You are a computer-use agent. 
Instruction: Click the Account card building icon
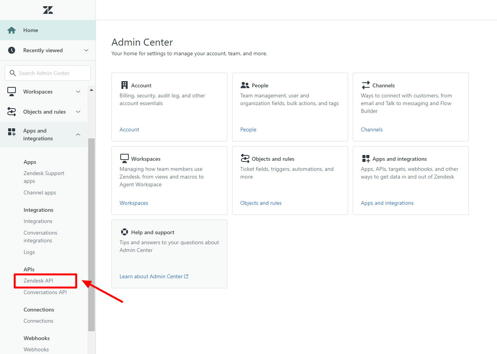coord(125,85)
